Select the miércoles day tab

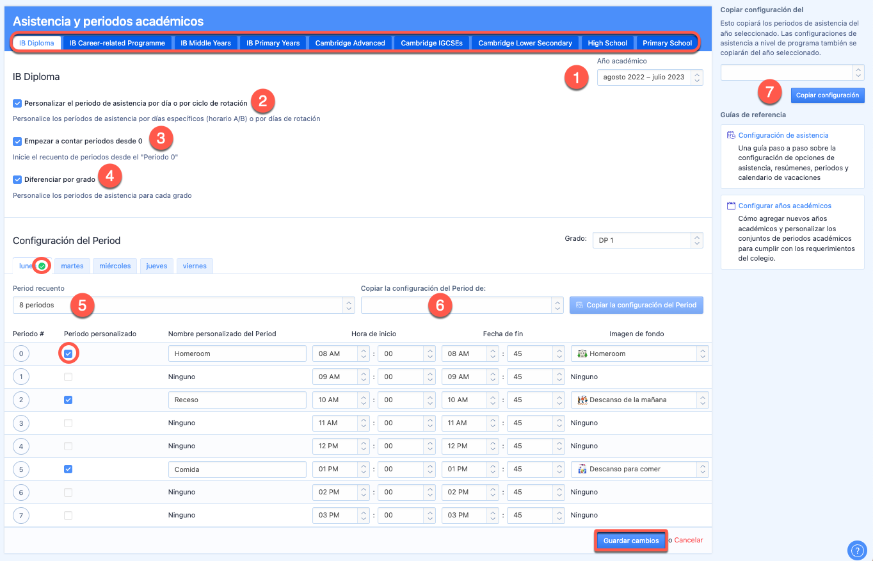115,266
